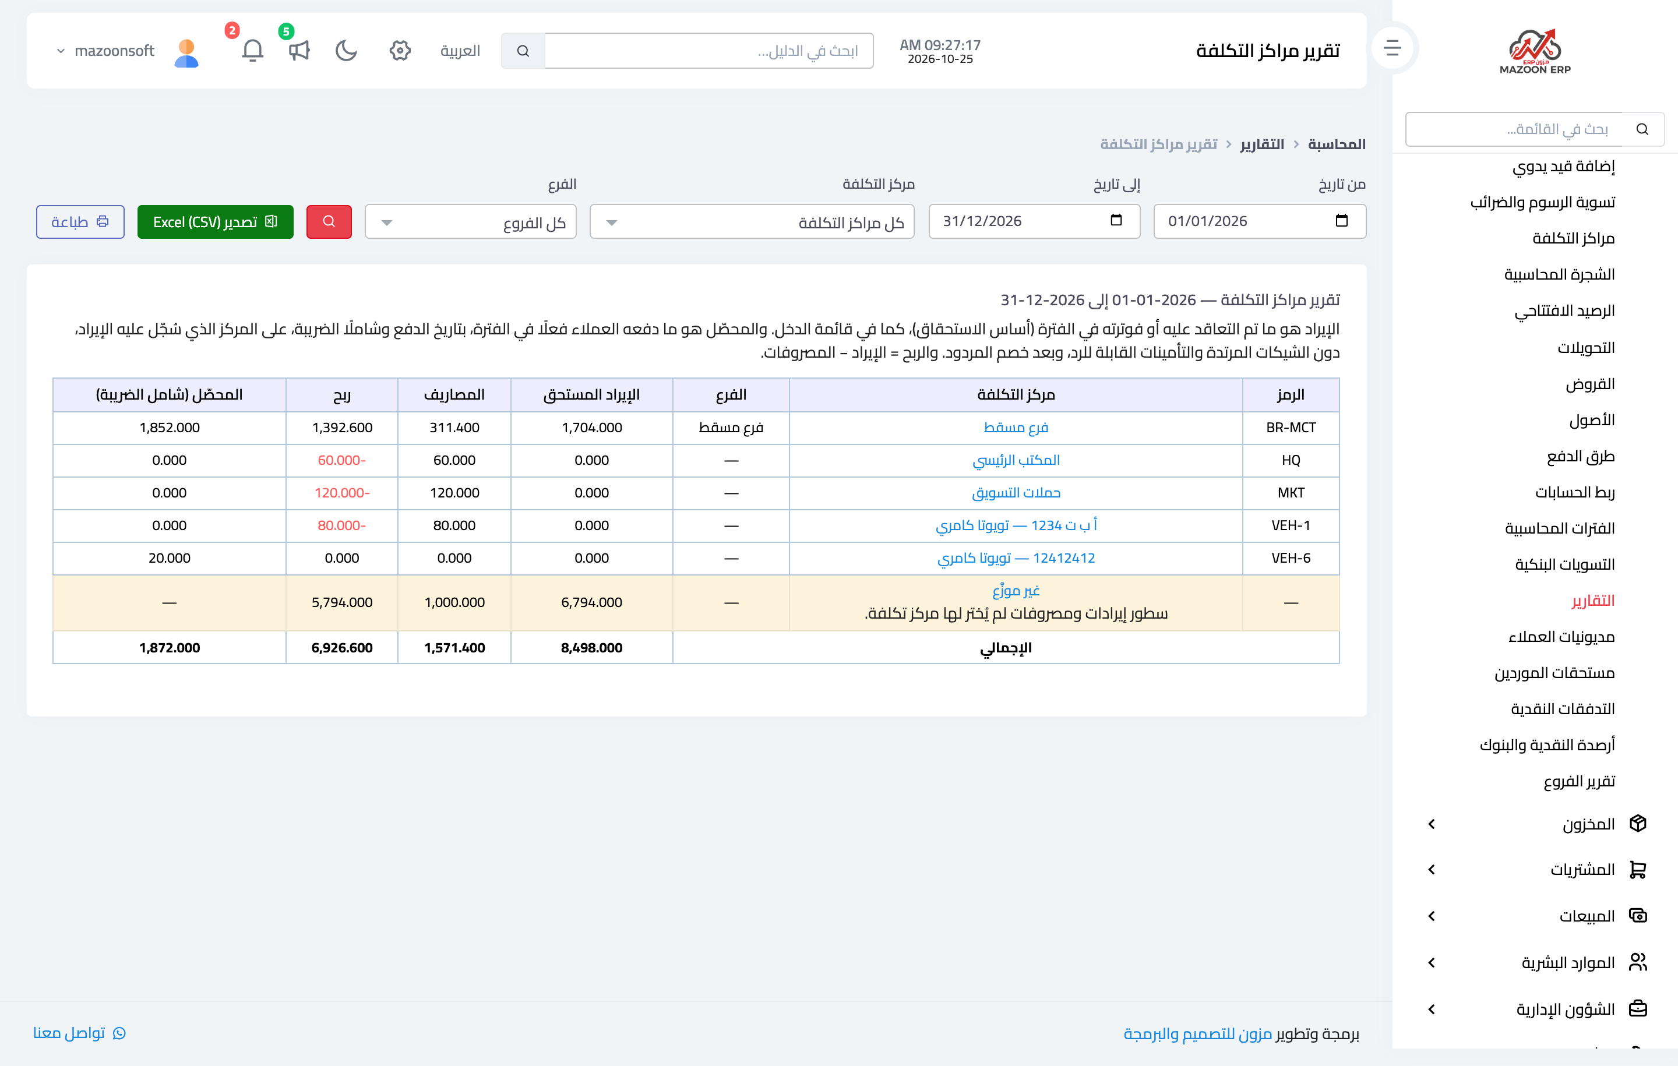Click the المبيعات cash icon
Viewport: 1678px width, 1066px height.
click(1638, 916)
